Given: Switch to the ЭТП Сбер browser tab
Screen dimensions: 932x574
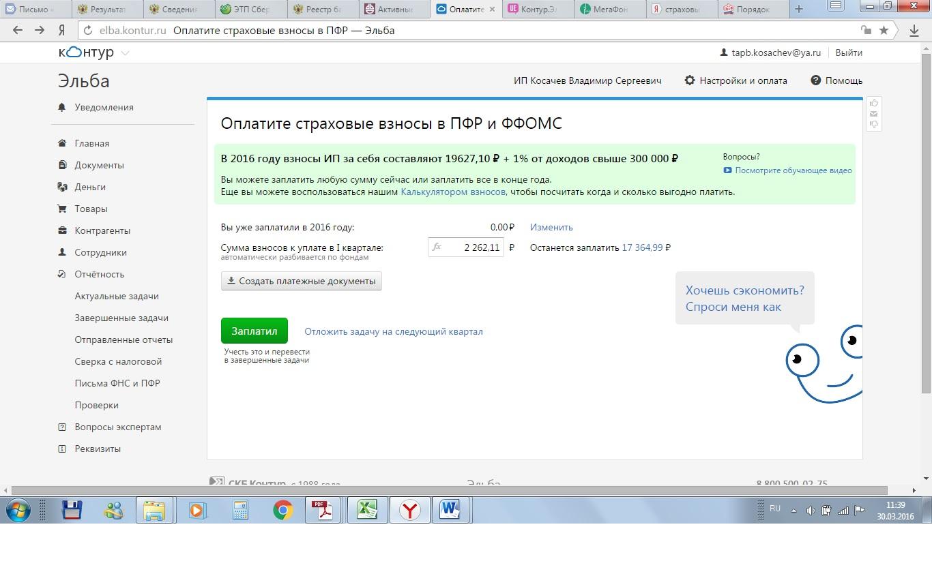Looking at the screenshot, I should pyautogui.click(x=251, y=10).
